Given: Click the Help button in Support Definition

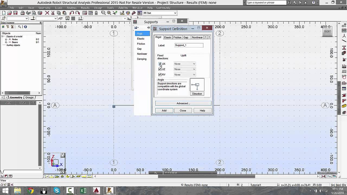Looking at the screenshot, I should pyautogui.click(x=203, y=110).
